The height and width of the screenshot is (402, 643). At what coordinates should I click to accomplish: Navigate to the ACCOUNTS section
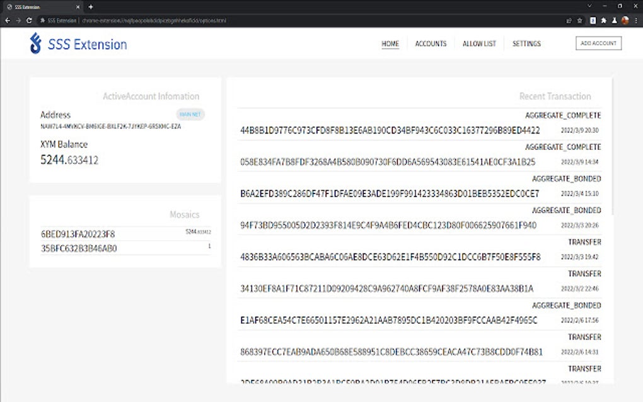click(x=431, y=43)
